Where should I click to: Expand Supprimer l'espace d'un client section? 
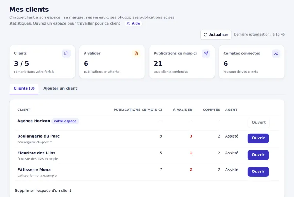click(43, 191)
